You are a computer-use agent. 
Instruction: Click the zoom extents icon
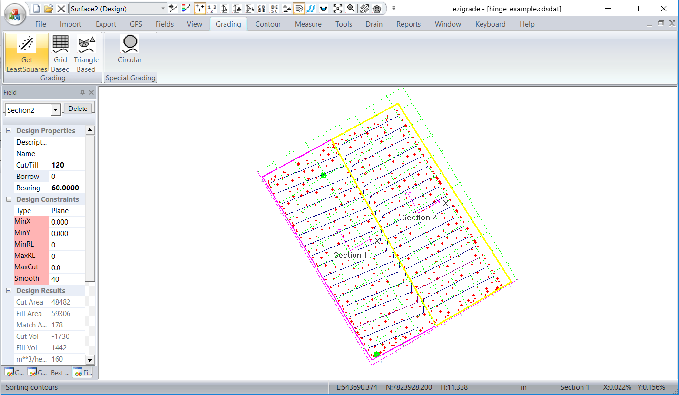tap(337, 9)
